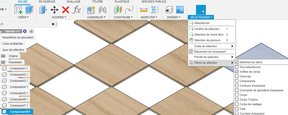Click the Origine folder icon

click(x=3, y=56)
